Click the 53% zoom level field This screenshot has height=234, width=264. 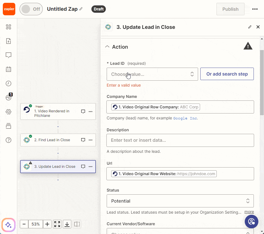point(36,224)
